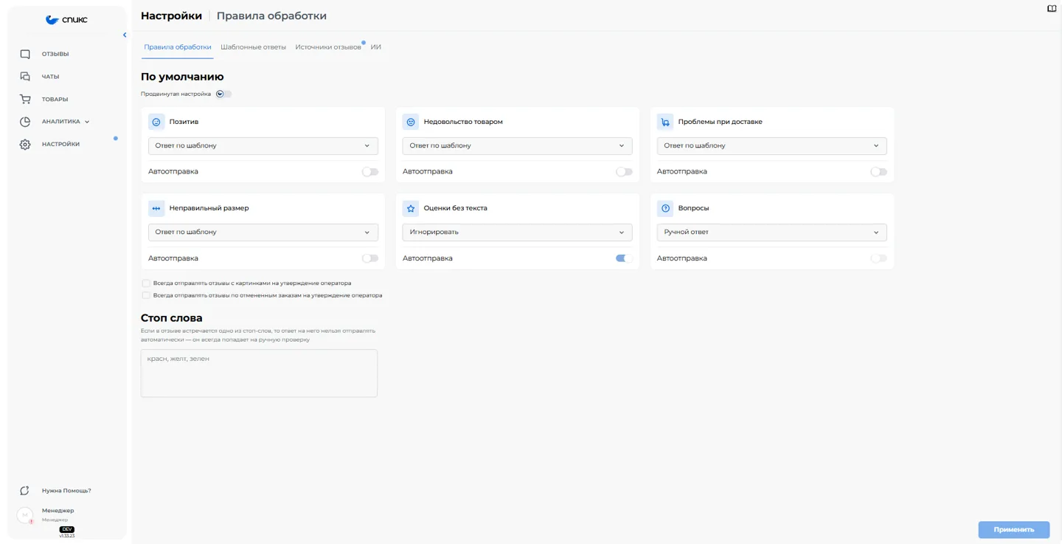Click the Вопросы question mark icon
Screen dimensions: 1062x544
tap(665, 208)
